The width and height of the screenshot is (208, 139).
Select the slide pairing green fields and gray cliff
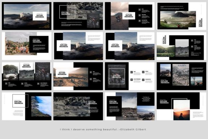tap(181, 46)
